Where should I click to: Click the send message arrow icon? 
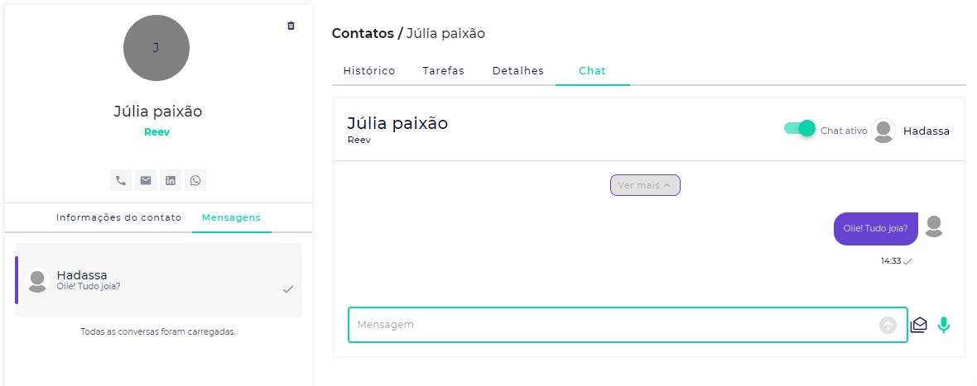pyautogui.click(x=888, y=325)
